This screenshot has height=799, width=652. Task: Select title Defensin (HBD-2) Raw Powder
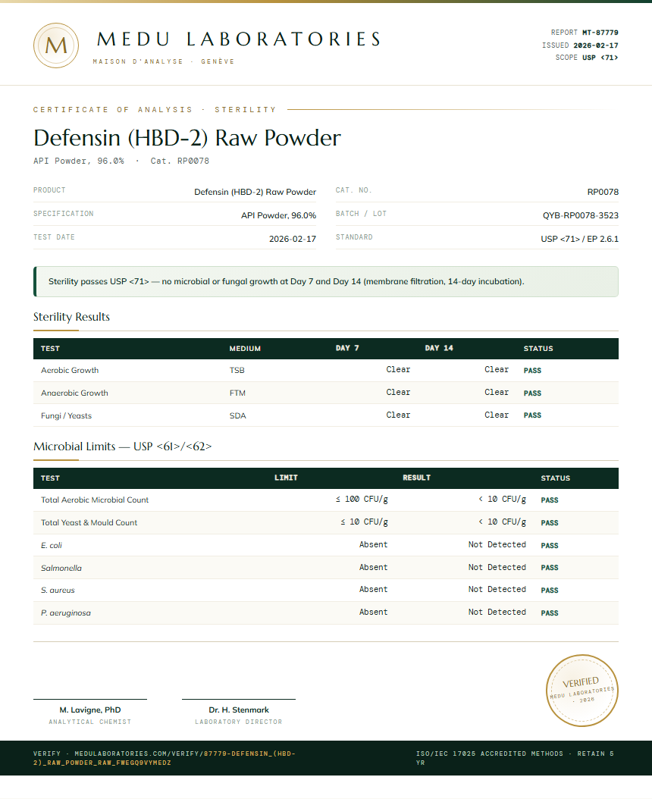pos(187,137)
